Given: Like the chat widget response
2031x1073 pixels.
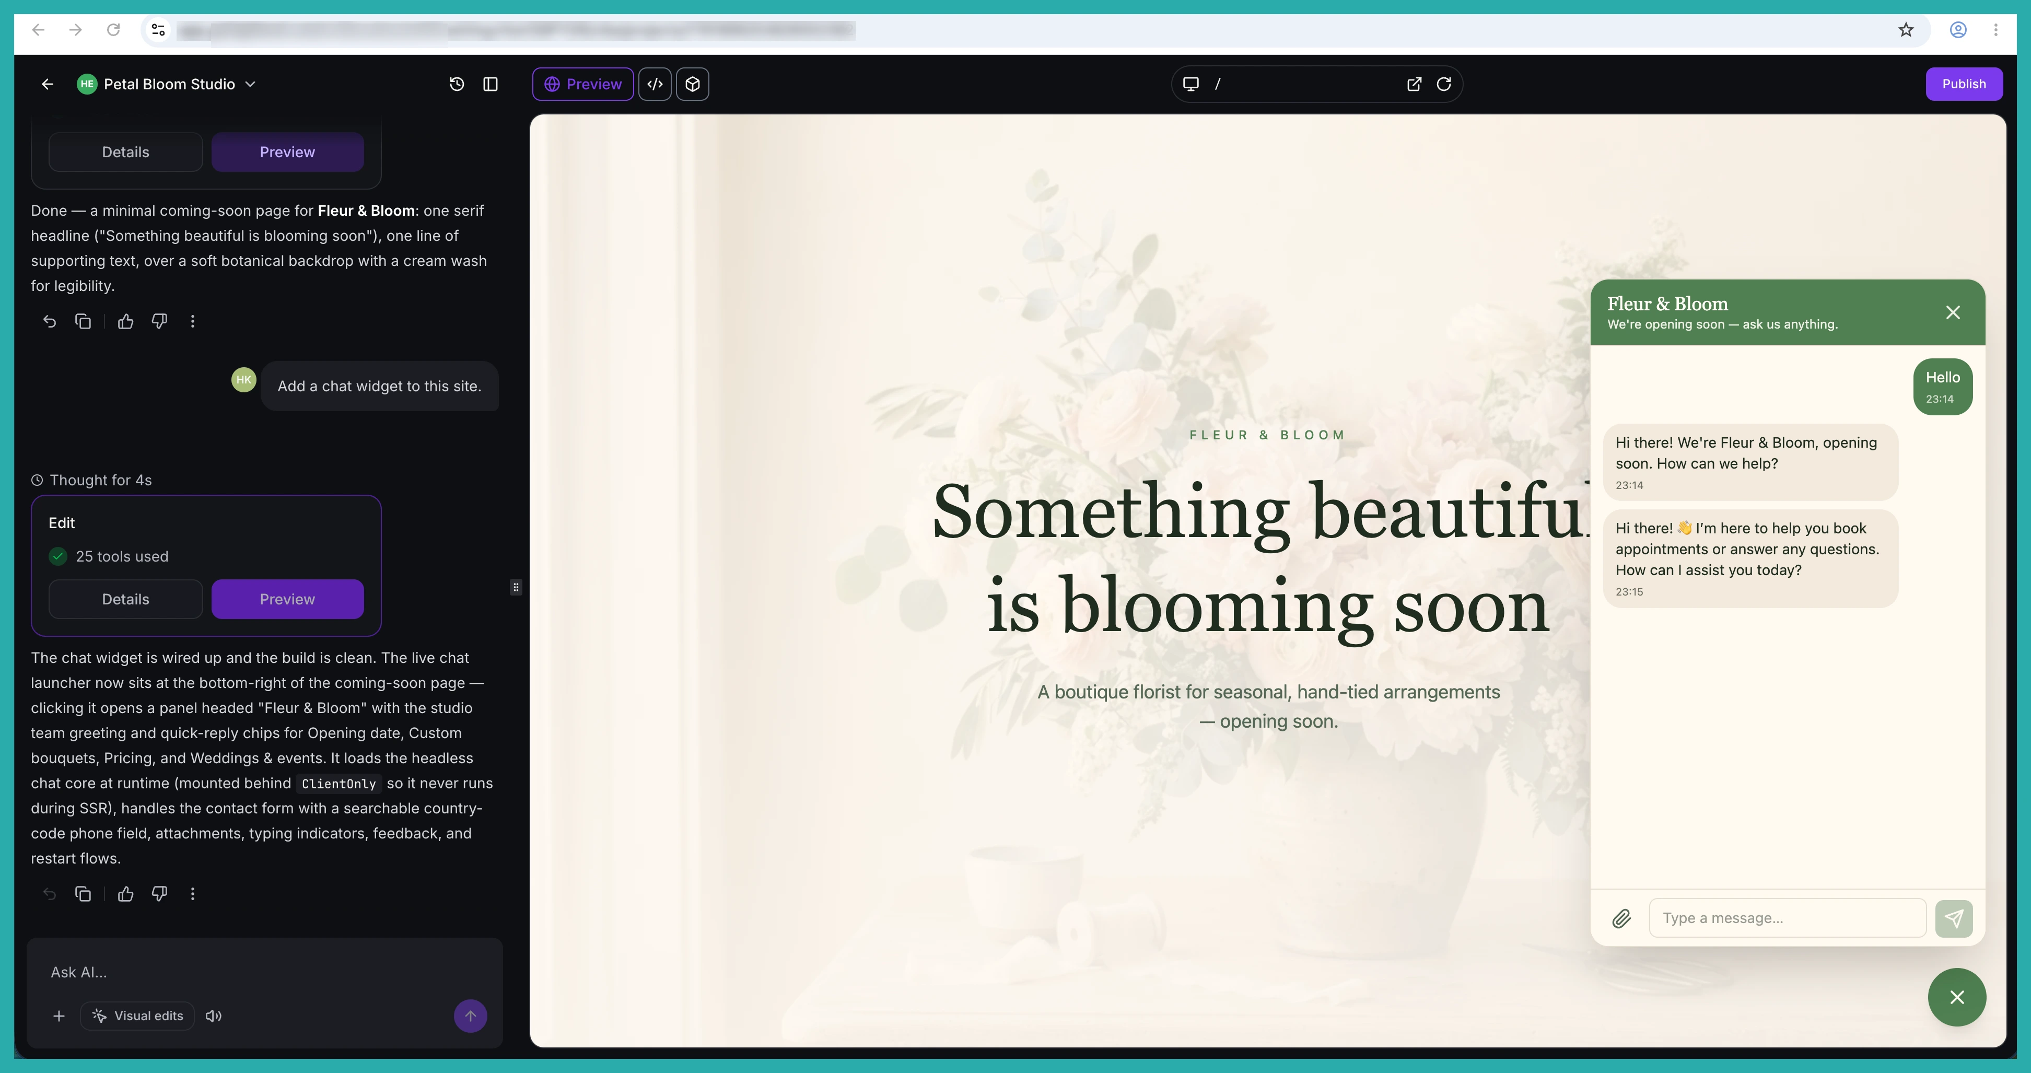Looking at the screenshot, I should 126,894.
